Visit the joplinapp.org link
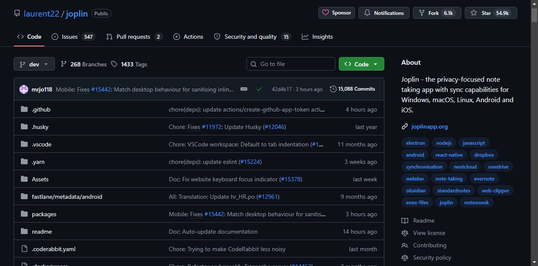538x266 pixels. coord(429,126)
